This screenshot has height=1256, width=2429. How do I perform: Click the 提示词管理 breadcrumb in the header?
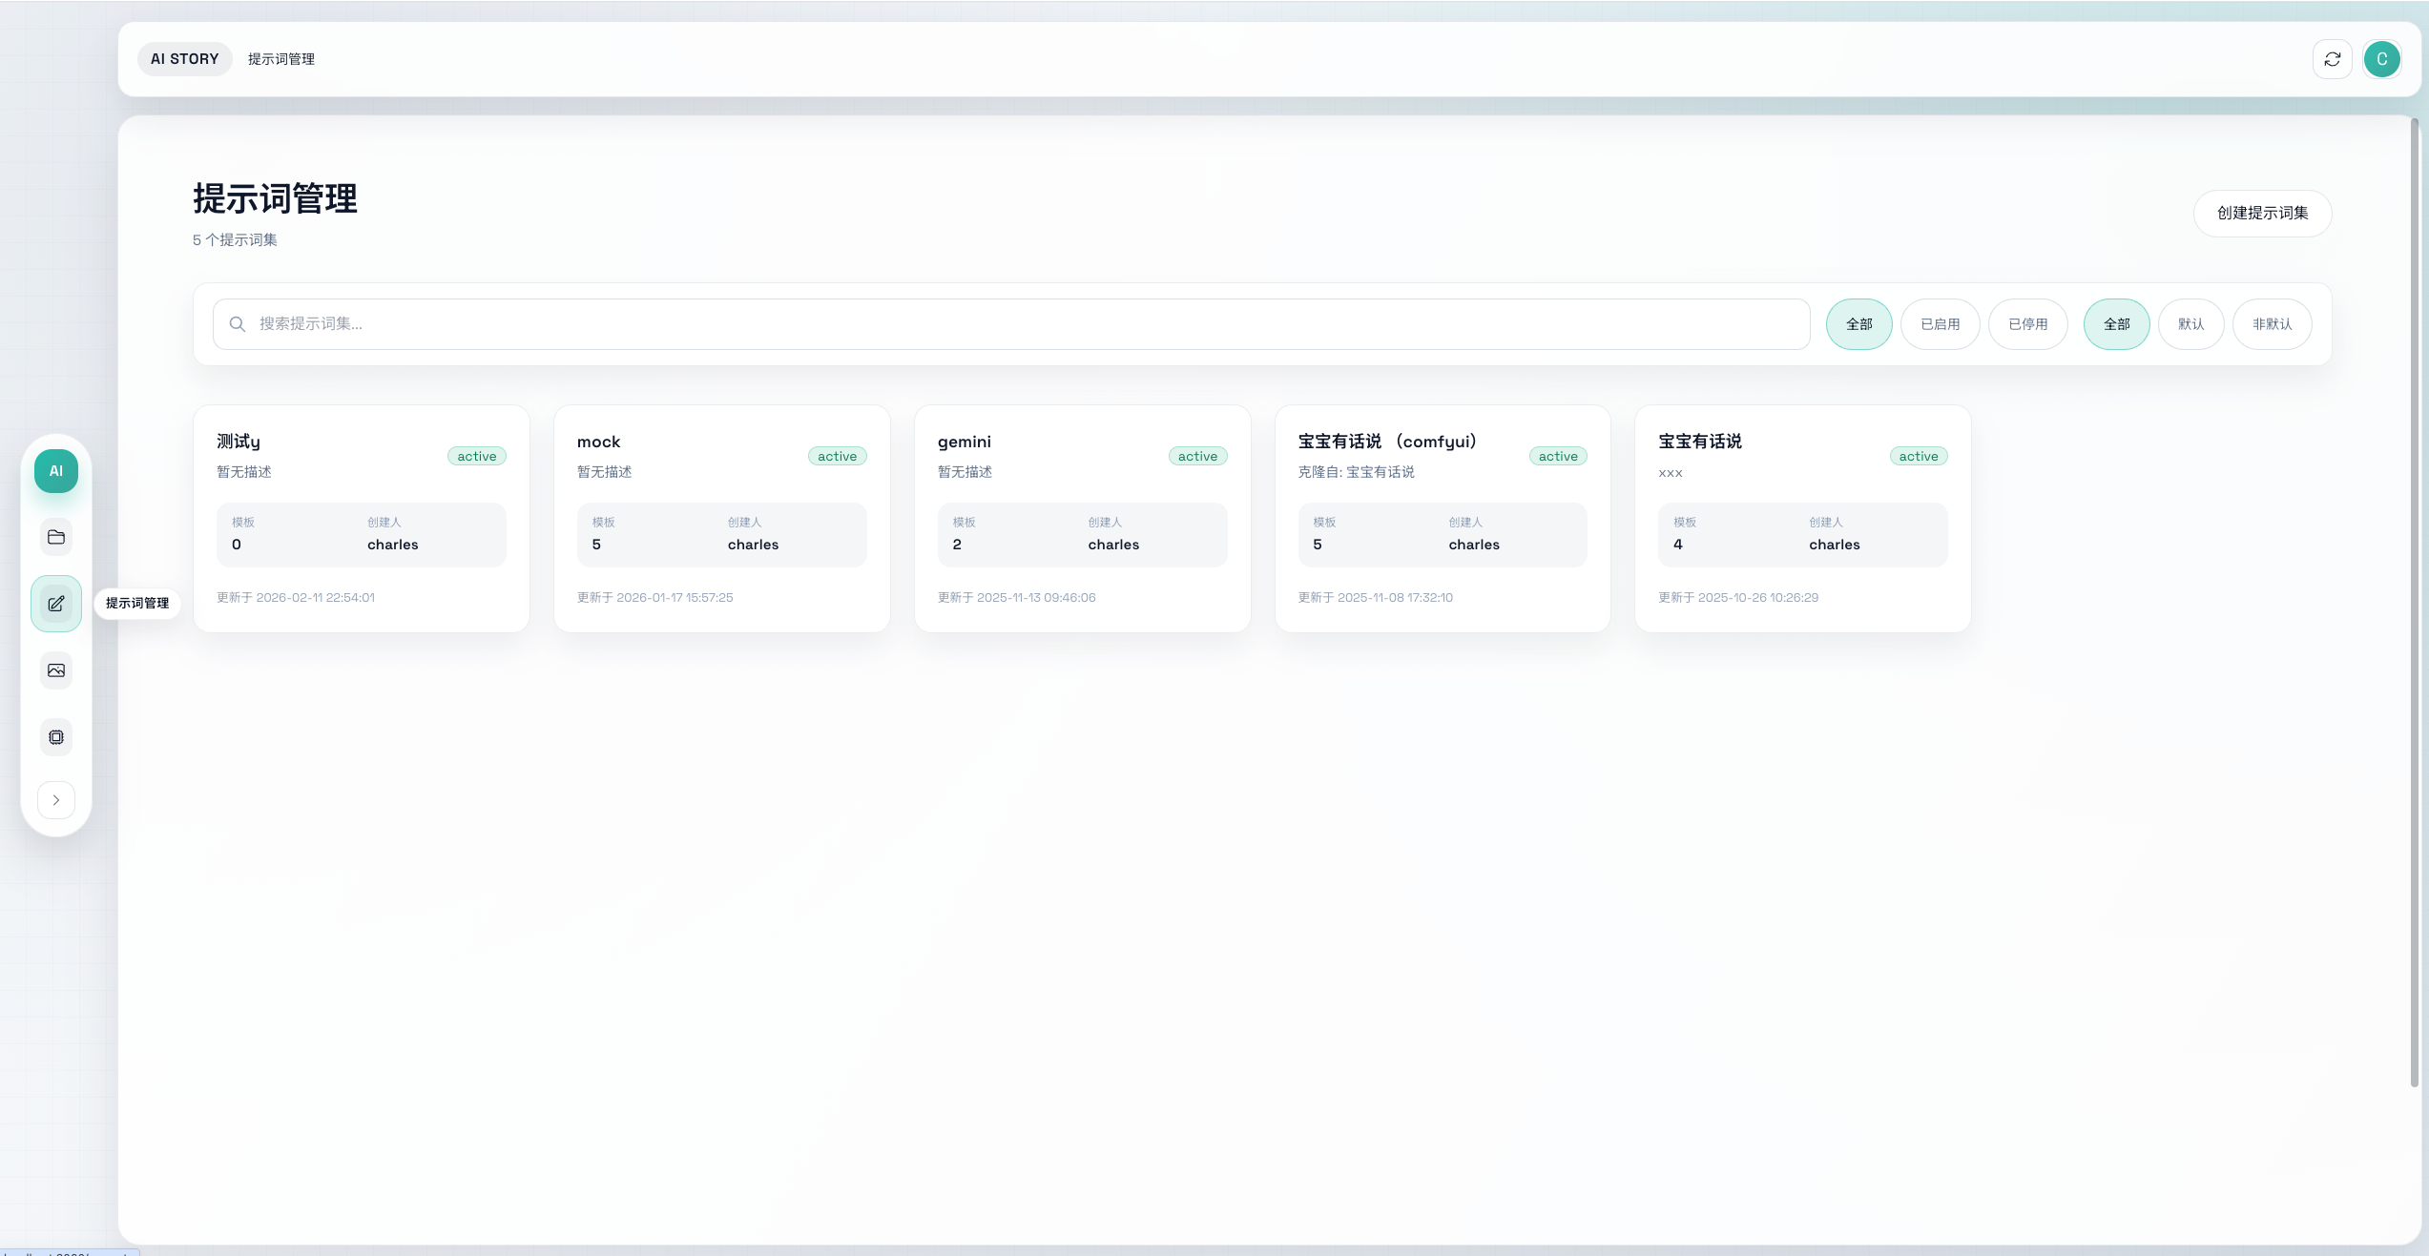click(x=281, y=59)
